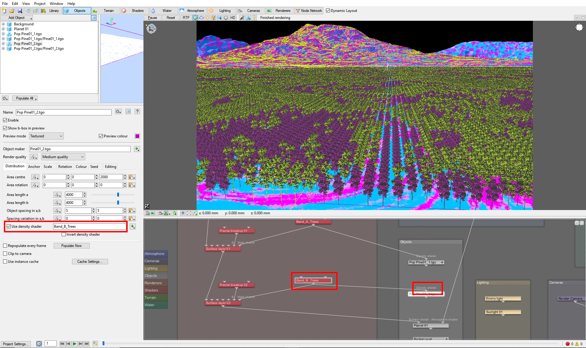This screenshot has height=348, width=586.
Task: Toggle the Dynamic Layout checkbox
Action: 328,11
